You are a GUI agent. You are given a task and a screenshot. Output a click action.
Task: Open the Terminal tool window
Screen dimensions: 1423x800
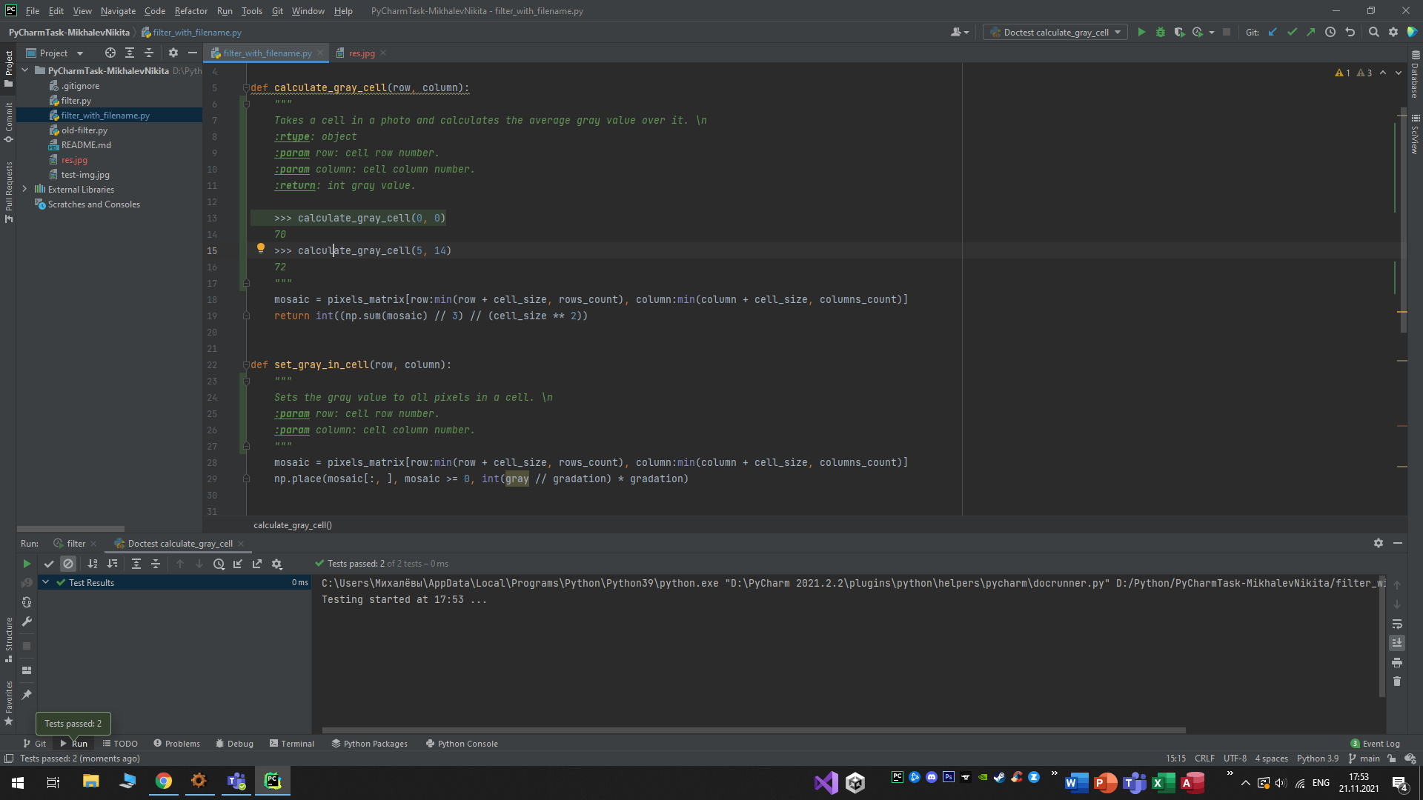(292, 743)
